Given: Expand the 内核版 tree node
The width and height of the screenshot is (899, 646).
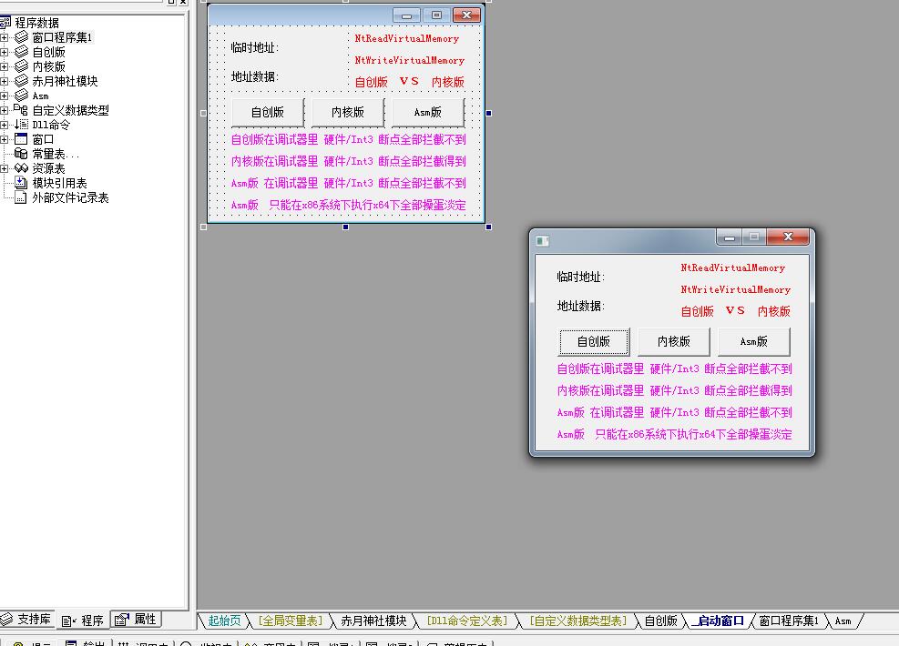Looking at the screenshot, I should coord(4,66).
